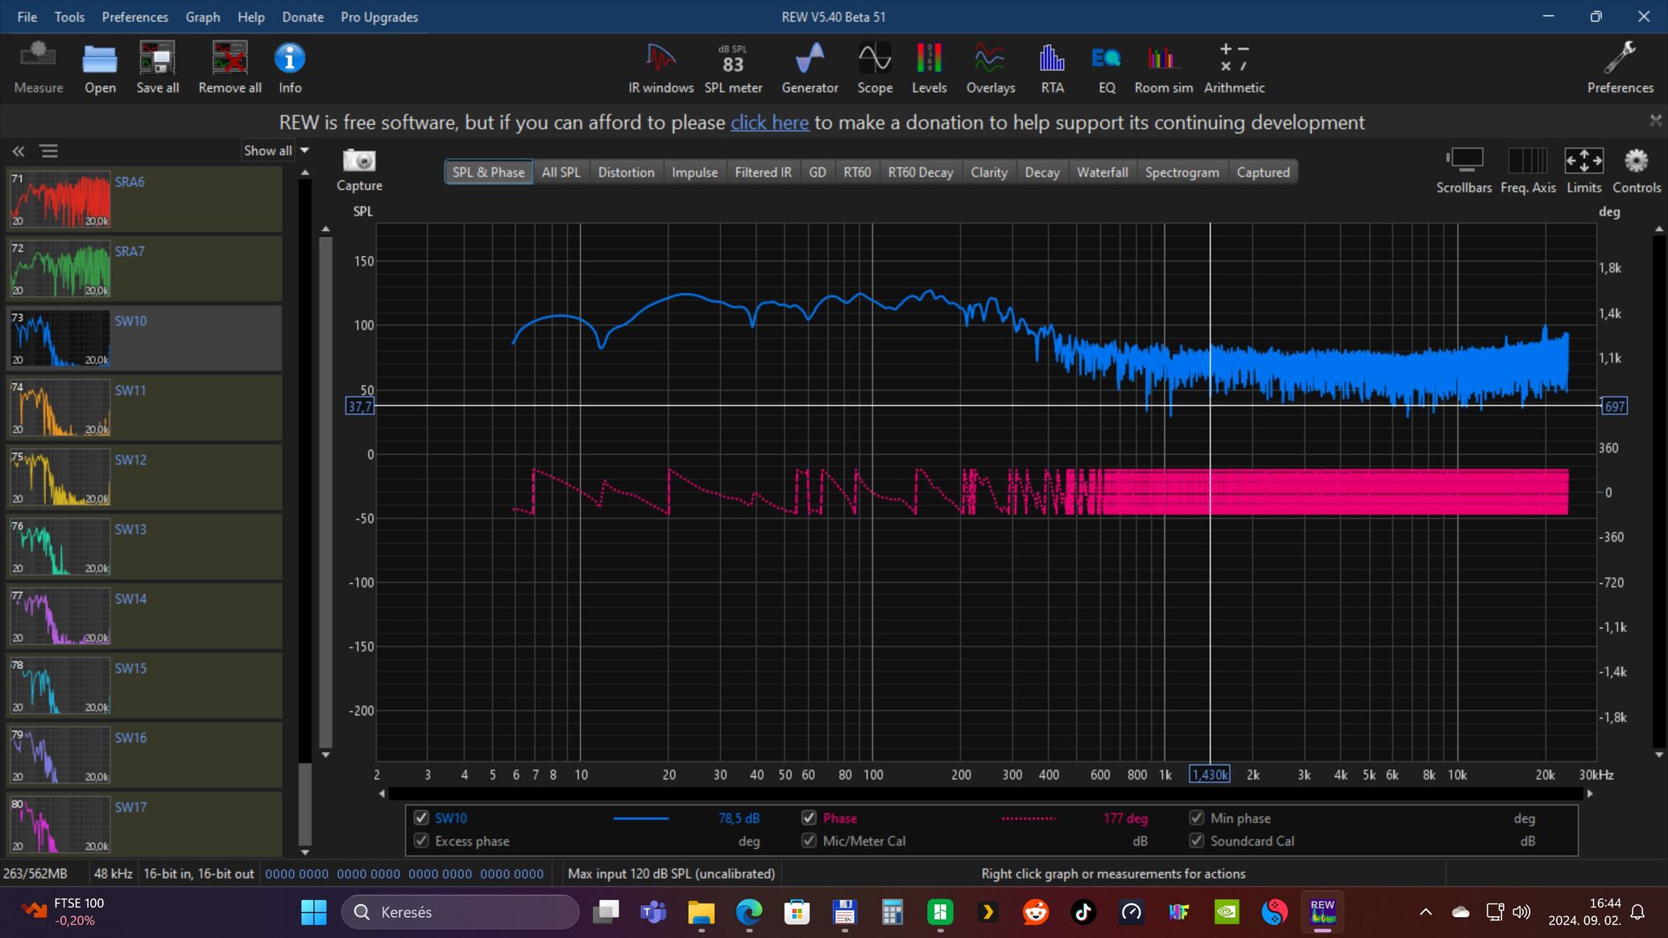Switch to the RT60 Decay tab

tap(920, 172)
